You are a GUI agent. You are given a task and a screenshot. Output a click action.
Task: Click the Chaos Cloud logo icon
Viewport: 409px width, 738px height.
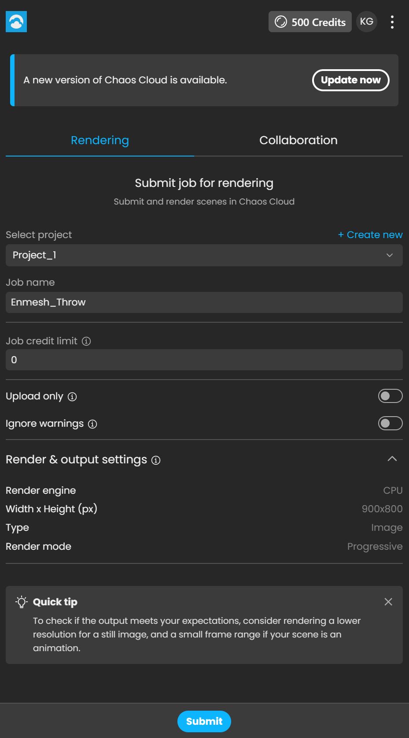click(16, 22)
